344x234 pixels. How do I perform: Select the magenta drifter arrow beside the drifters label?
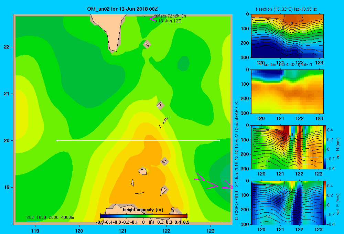pos(152,19)
